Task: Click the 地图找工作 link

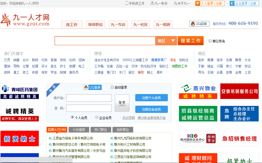Action: pos(179,66)
